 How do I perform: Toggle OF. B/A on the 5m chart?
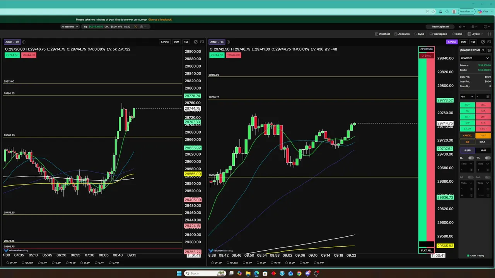tap(27, 263)
